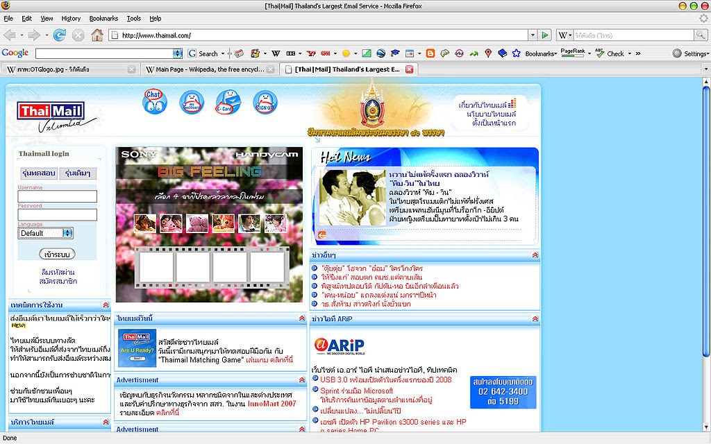
Task: Open the Google toolbar search box dropdown
Action: 178,53
